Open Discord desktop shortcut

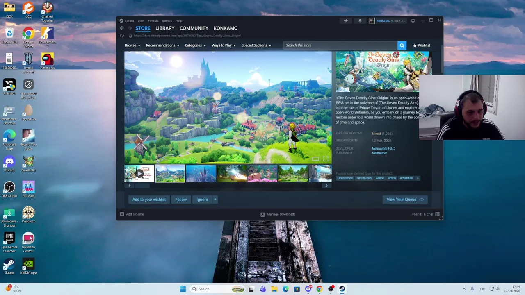[x=9, y=163]
